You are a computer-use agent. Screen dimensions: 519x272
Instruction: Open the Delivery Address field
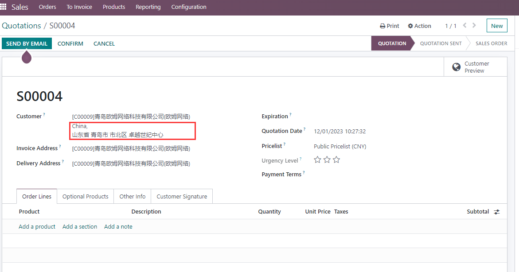tap(131, 163)
